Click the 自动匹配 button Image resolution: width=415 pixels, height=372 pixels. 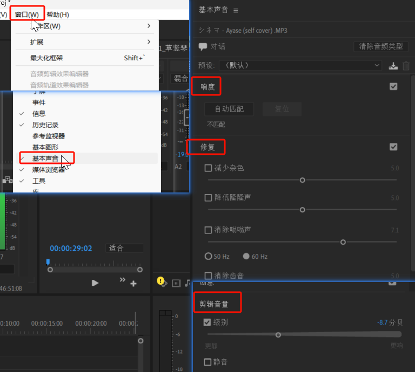point(229,109)
